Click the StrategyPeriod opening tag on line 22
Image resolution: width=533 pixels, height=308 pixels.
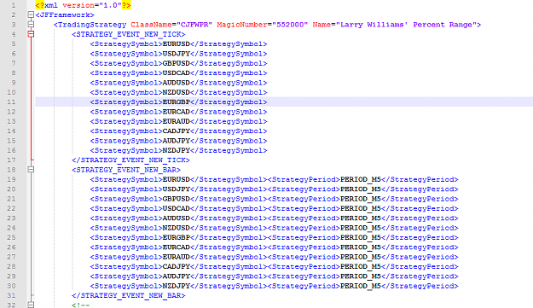pos(304,209)
